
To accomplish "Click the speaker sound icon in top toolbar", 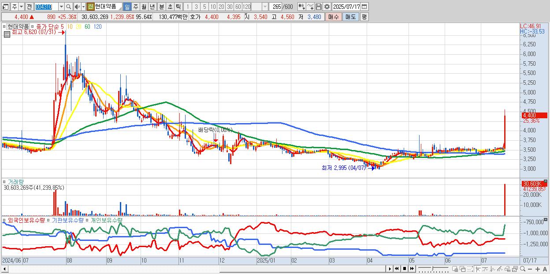I will click(x=77, y=7).
